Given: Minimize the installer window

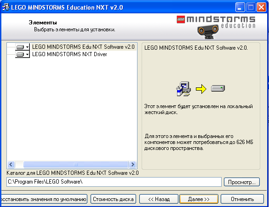Looking at the screenshot, I should 240,7.
